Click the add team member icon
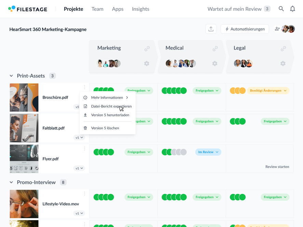303x227 pixels. point(277,29)
